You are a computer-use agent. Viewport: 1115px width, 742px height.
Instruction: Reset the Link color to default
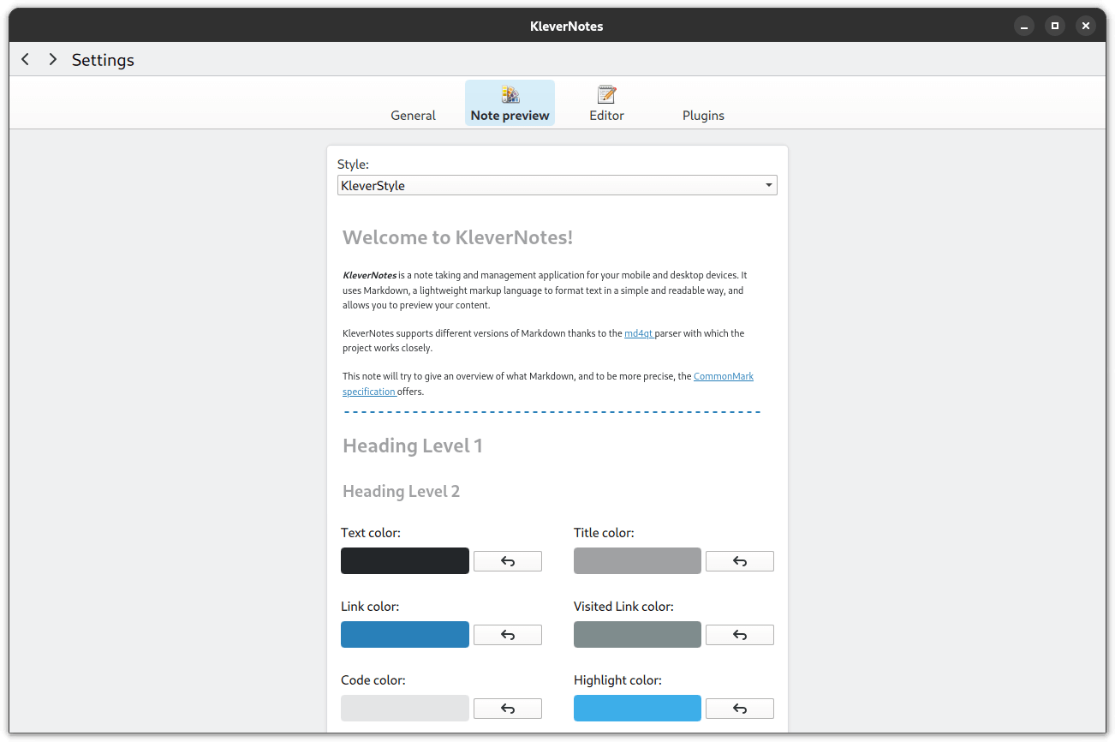click(x=507, y=635)
